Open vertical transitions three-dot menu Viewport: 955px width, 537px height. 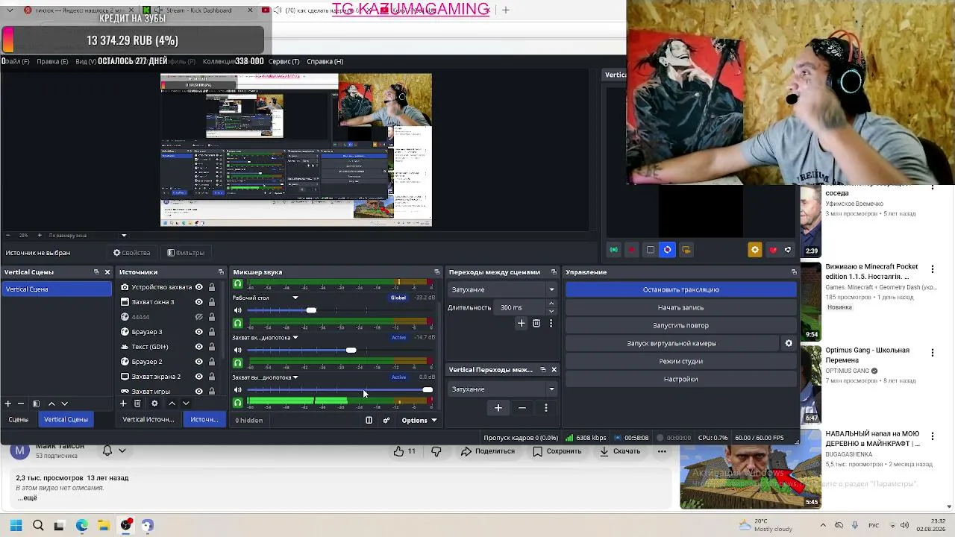tap(546, 408)
